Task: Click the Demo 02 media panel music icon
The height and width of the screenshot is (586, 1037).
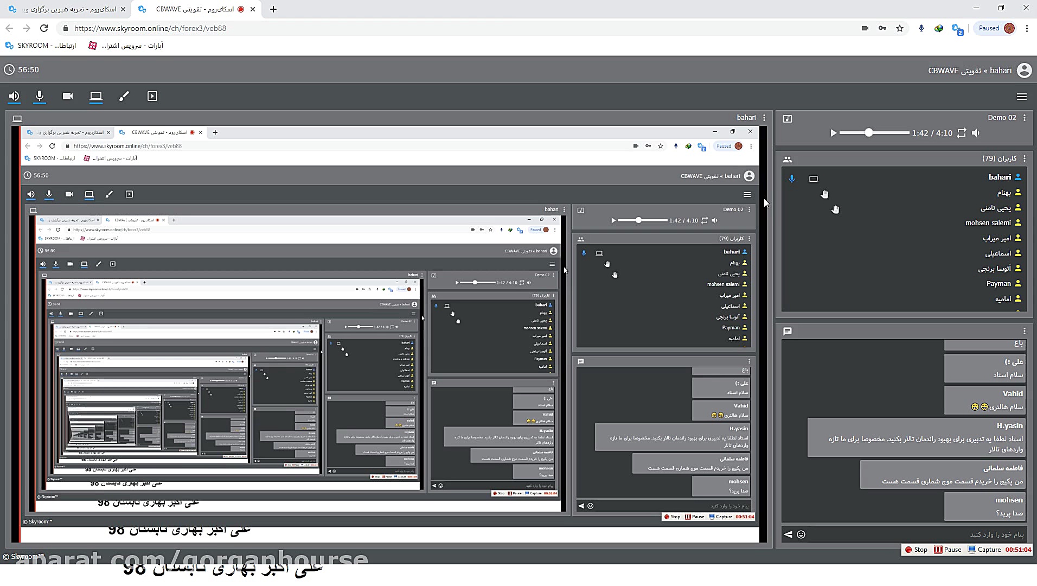Action: click(x=788, y=118)
